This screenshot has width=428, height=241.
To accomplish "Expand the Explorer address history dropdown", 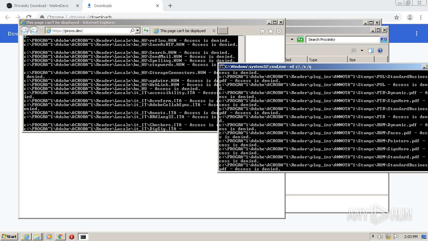I will (292, 39).
